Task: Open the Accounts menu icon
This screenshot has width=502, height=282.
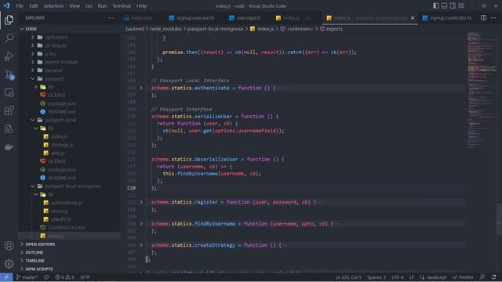Action: click(x=9, y=245)
